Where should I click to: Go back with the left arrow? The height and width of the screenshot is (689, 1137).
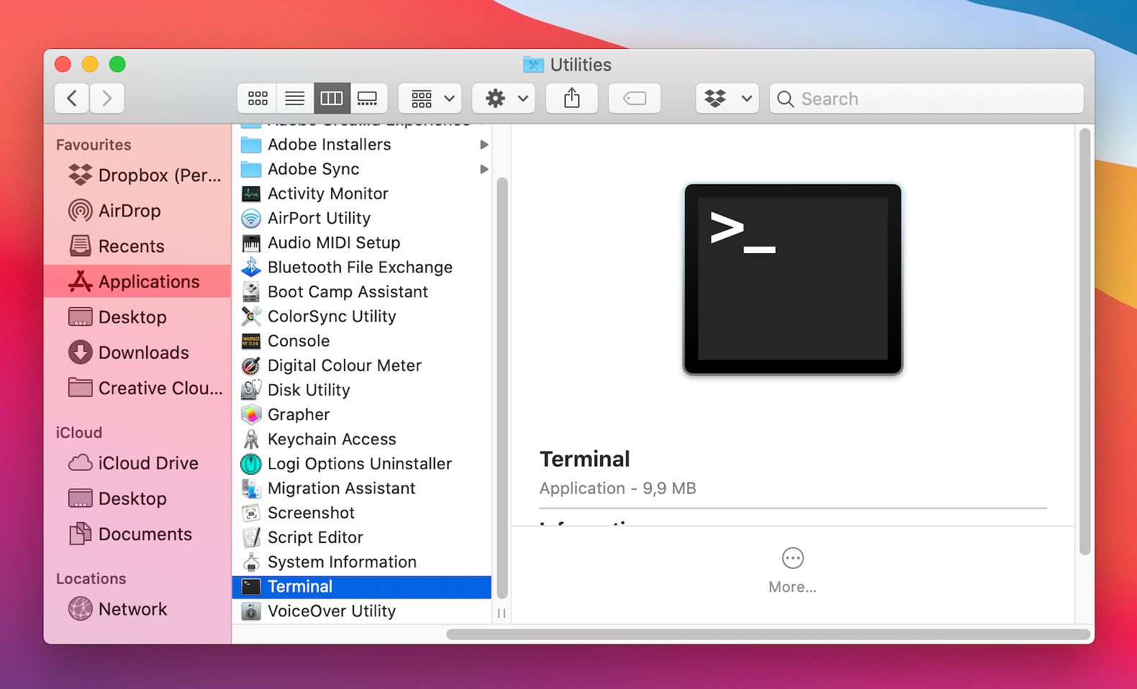click(x=72, y=99)
